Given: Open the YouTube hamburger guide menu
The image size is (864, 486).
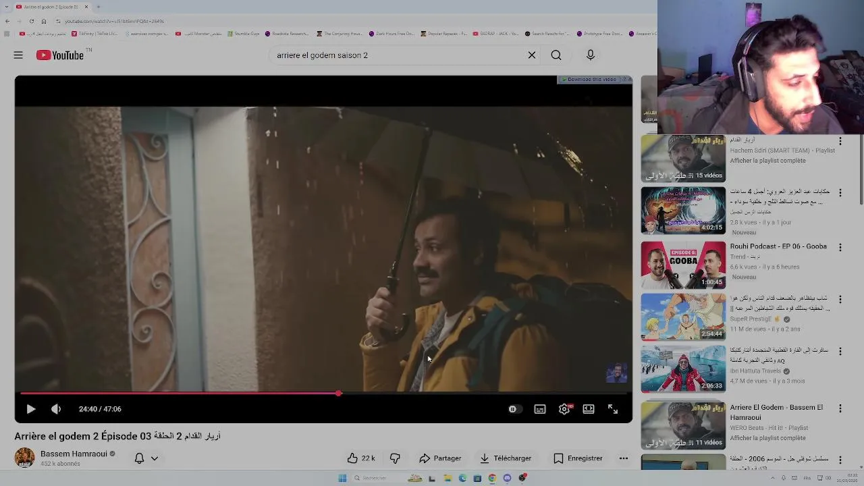Looking at the screenshot, I should point(18,55).
